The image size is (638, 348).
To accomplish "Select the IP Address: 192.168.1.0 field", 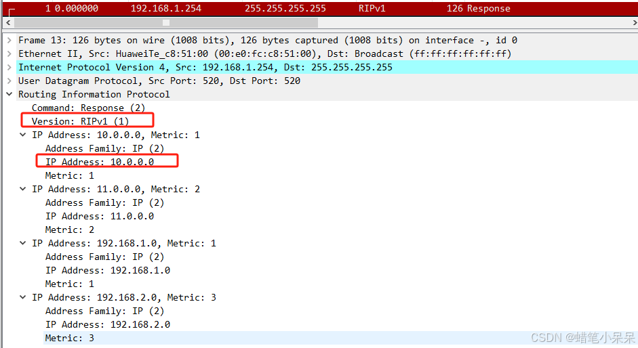I will [108, 270].
